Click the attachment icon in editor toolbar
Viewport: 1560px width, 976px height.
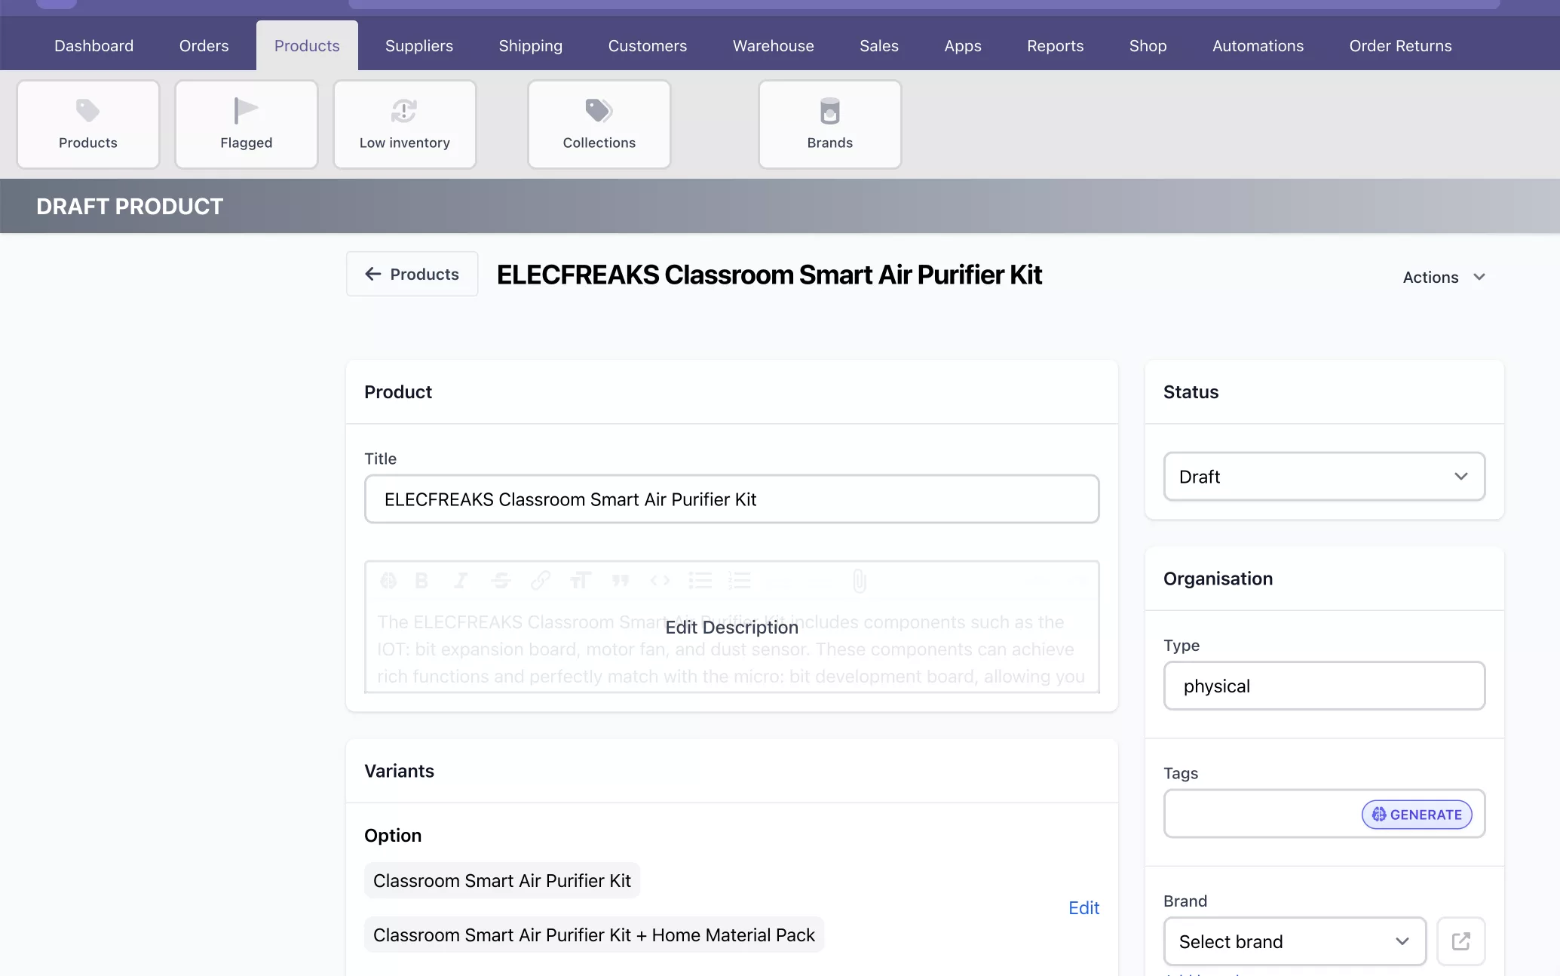click(857, 580)
